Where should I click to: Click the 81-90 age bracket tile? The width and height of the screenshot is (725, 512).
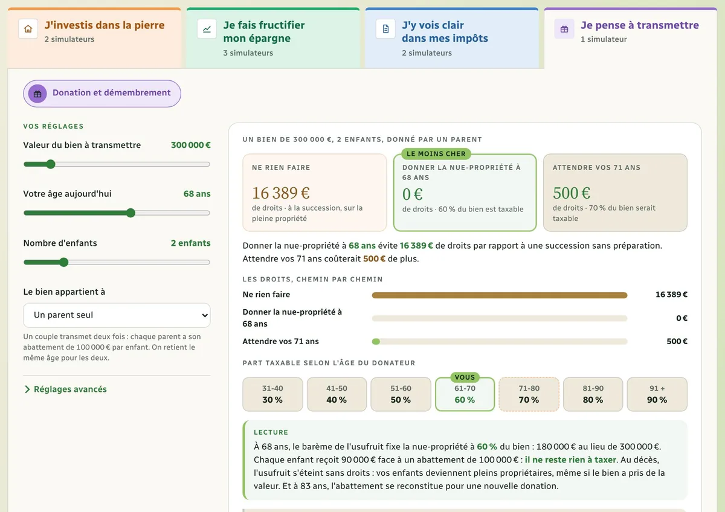pos(593,394)
